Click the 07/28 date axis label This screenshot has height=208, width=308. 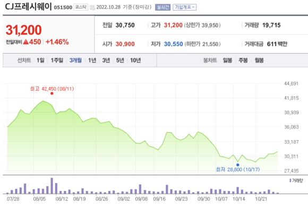(x=13, y=199)
